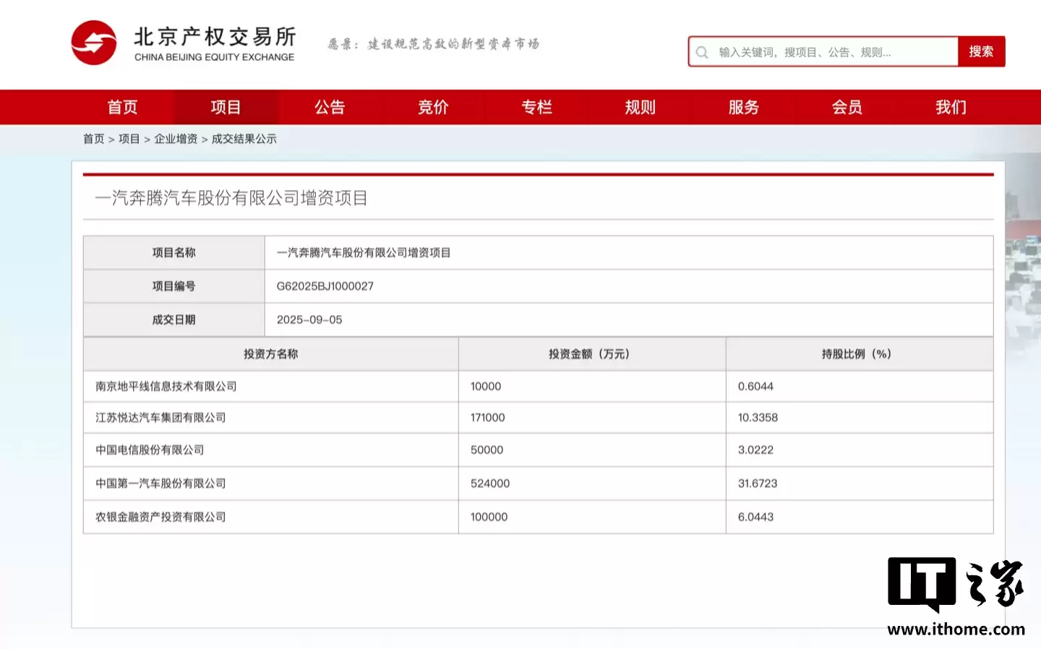This screenshot has height=649, width=1041.
Task: Open the 专栏 menu item
Action: [x=537, y=107]
